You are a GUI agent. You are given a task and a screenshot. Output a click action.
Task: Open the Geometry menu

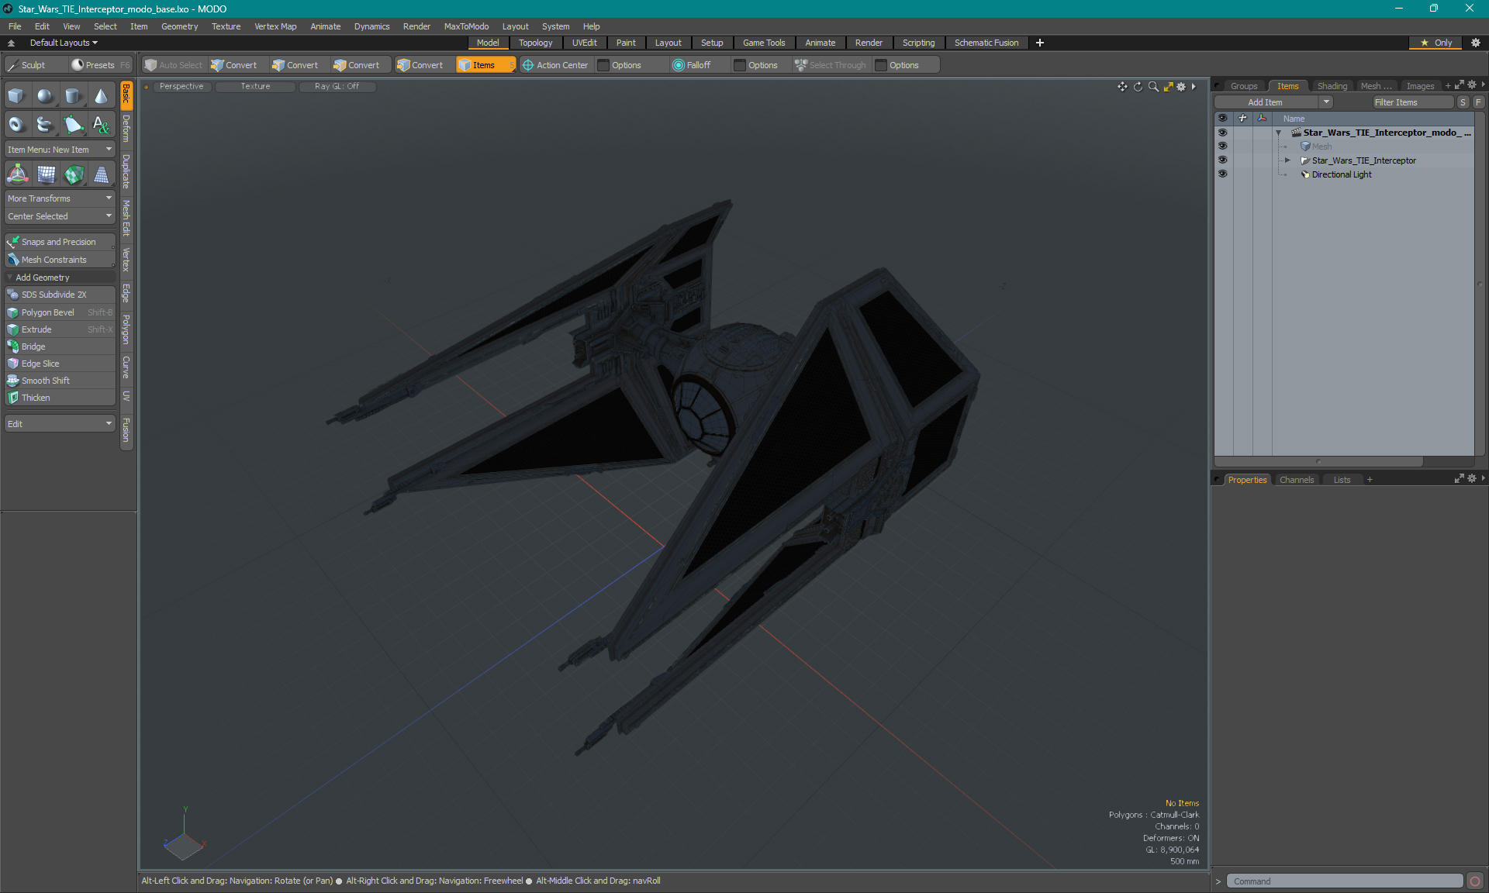click(x=179, y=26)
